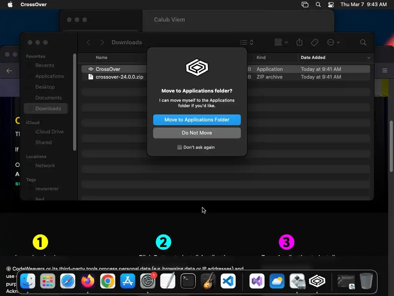The width and height of the screenshot is (394, 296).
Task: Open the Finder action (ellipsis) menu
Action: pos(334,42)
